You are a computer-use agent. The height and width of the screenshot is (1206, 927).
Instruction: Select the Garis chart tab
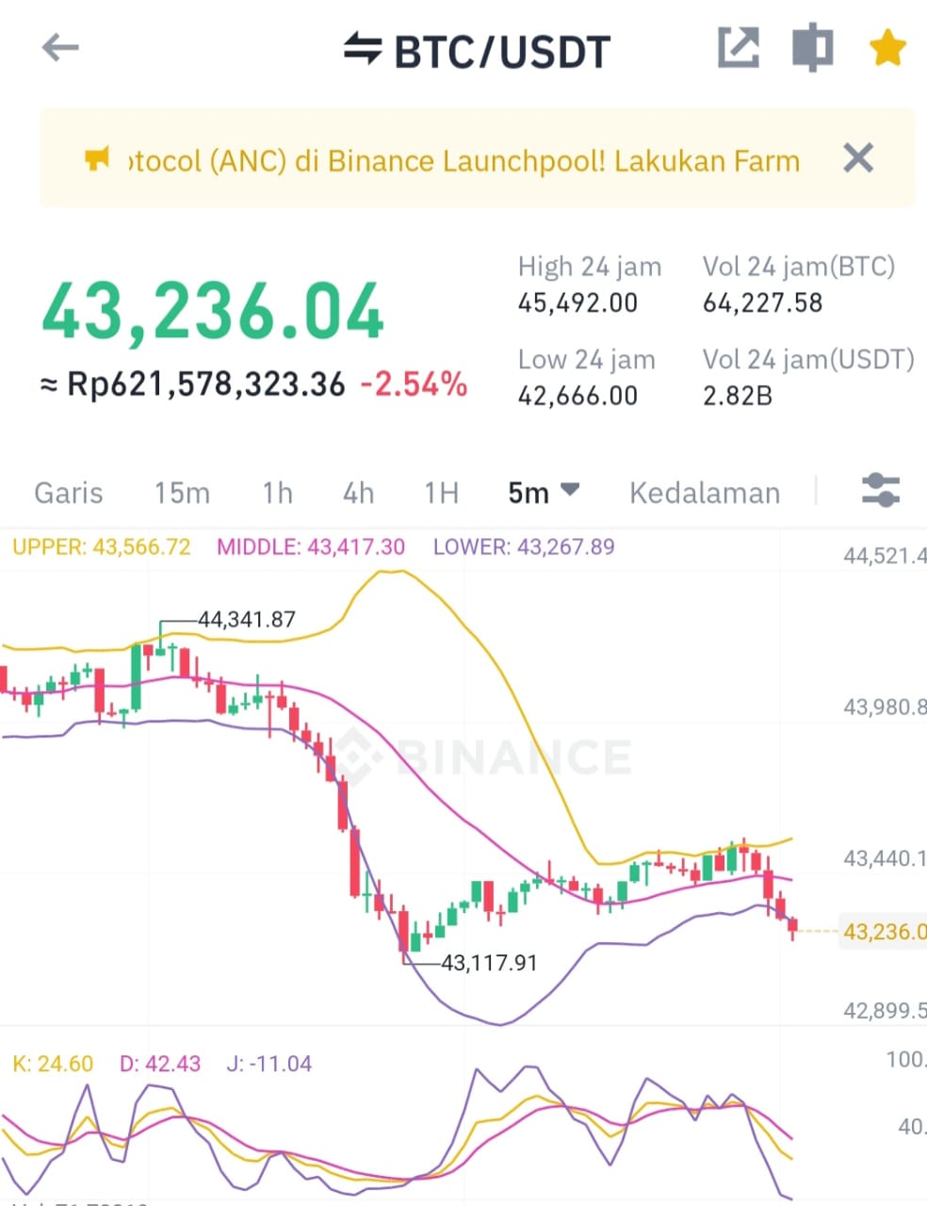point(69,493)
